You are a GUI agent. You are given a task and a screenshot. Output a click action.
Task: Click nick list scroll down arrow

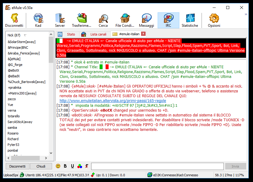tap(51, 153)
